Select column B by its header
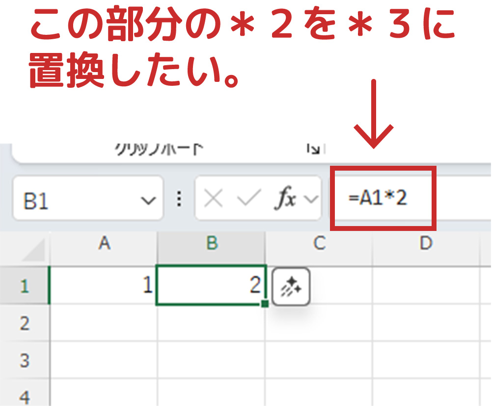Viewport: 492px width, 406px height. tap(212, 243)
